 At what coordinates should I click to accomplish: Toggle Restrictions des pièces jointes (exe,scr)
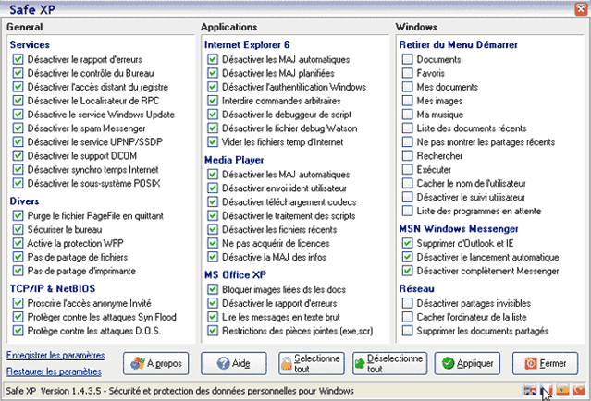pos(213,331)
